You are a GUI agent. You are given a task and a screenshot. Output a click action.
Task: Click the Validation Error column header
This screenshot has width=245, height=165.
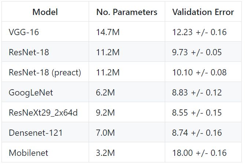click(x=203, y=12)
